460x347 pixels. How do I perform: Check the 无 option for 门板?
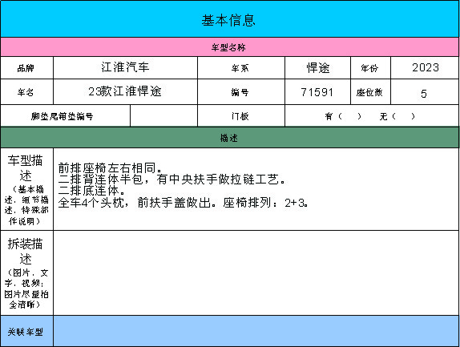coord(397,116)
